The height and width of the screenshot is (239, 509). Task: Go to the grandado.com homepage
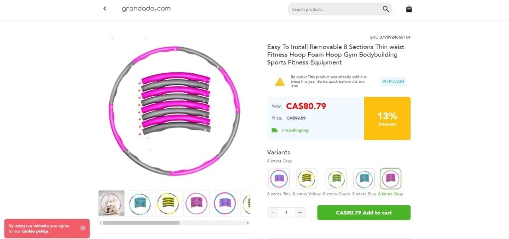(x=146, y=8)
